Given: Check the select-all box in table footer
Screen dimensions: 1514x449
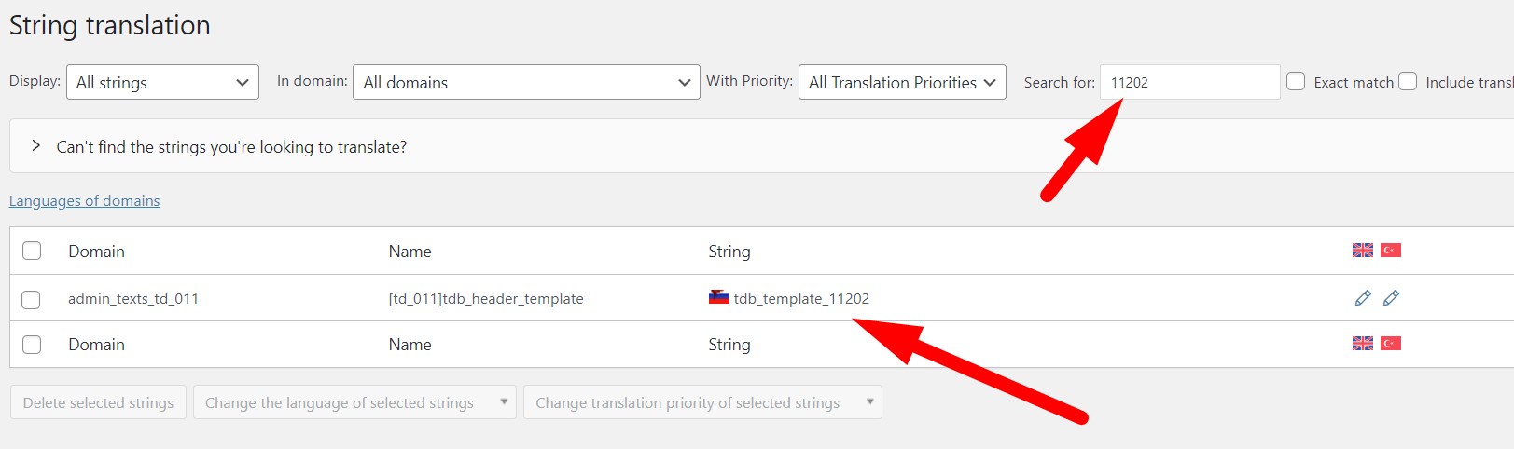Looking at the screenshot, I should [x=32, y=344].
